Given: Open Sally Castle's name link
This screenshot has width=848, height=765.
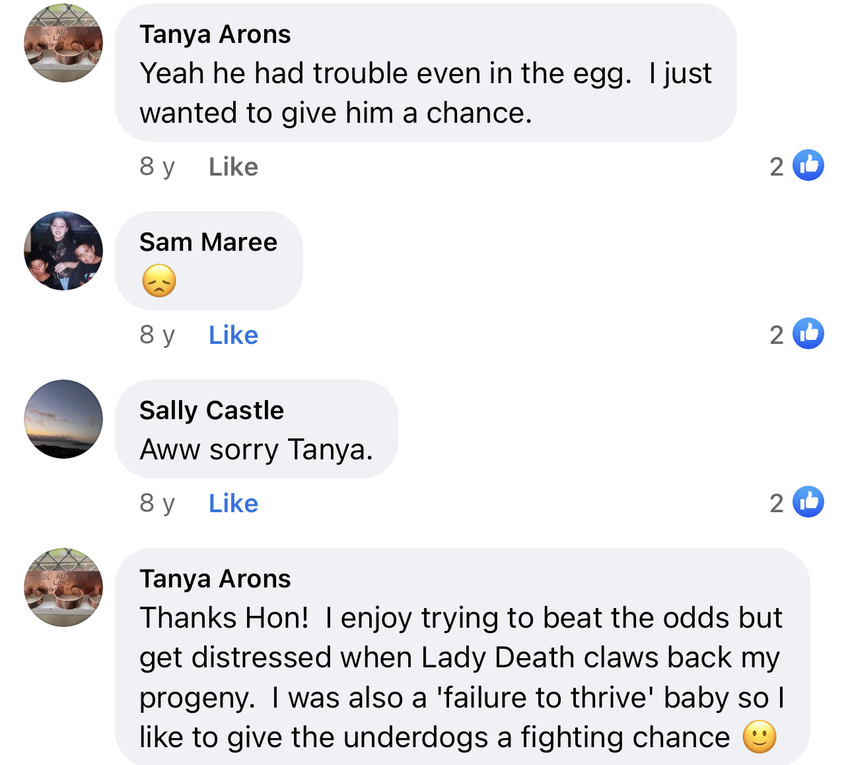Looking at the screenshot, I should click(x=211, y=411).
